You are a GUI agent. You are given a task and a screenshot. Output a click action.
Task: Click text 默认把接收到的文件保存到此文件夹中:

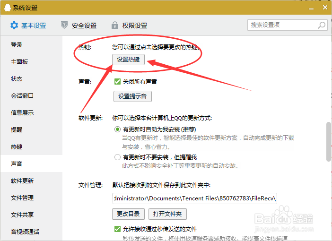click(x=162, y=185)
